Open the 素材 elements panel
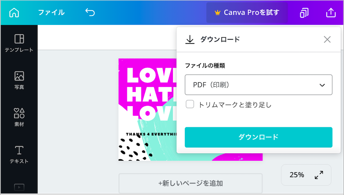This screenshot has height=195, width=344. [19, 117]
